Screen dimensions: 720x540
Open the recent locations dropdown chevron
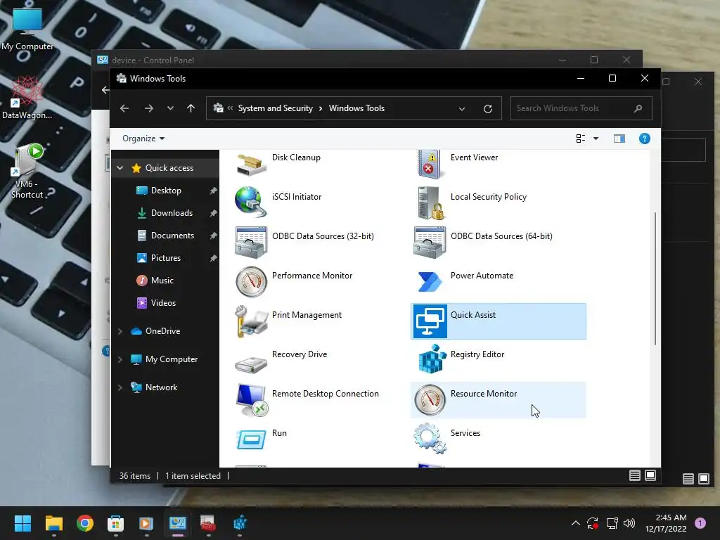click(x=170, y=108)
